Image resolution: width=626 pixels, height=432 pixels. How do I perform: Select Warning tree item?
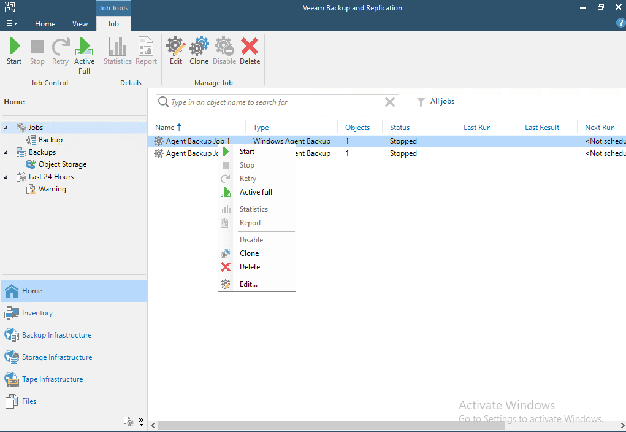(x=46, y=189)
